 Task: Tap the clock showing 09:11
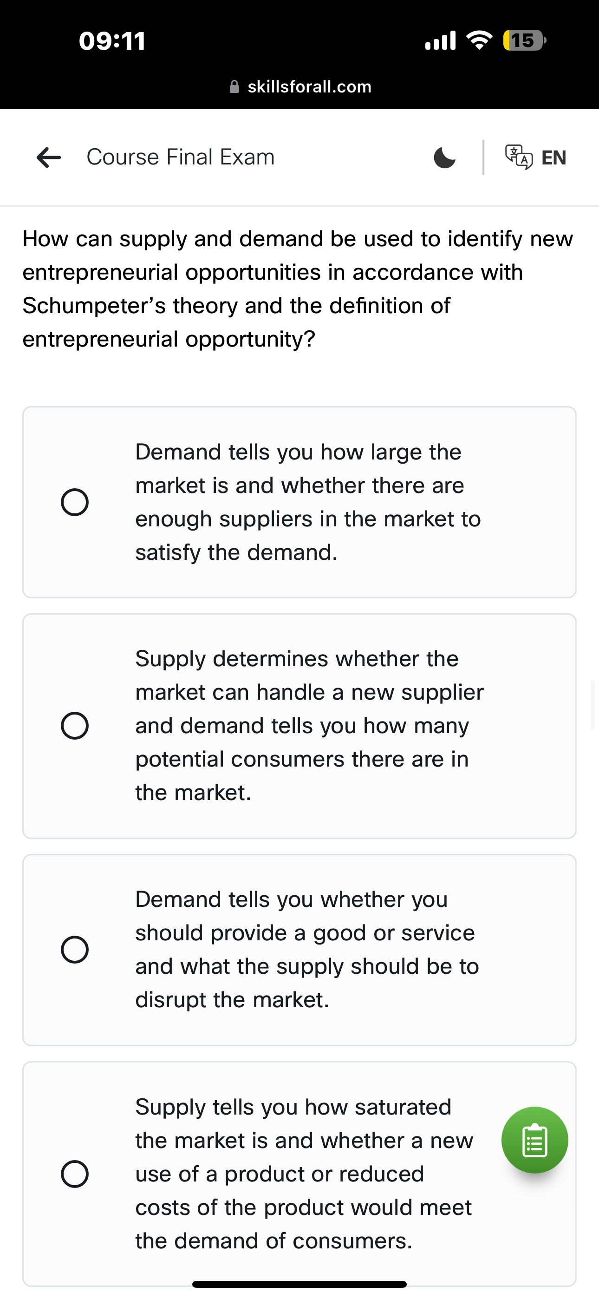pos(112,41)
